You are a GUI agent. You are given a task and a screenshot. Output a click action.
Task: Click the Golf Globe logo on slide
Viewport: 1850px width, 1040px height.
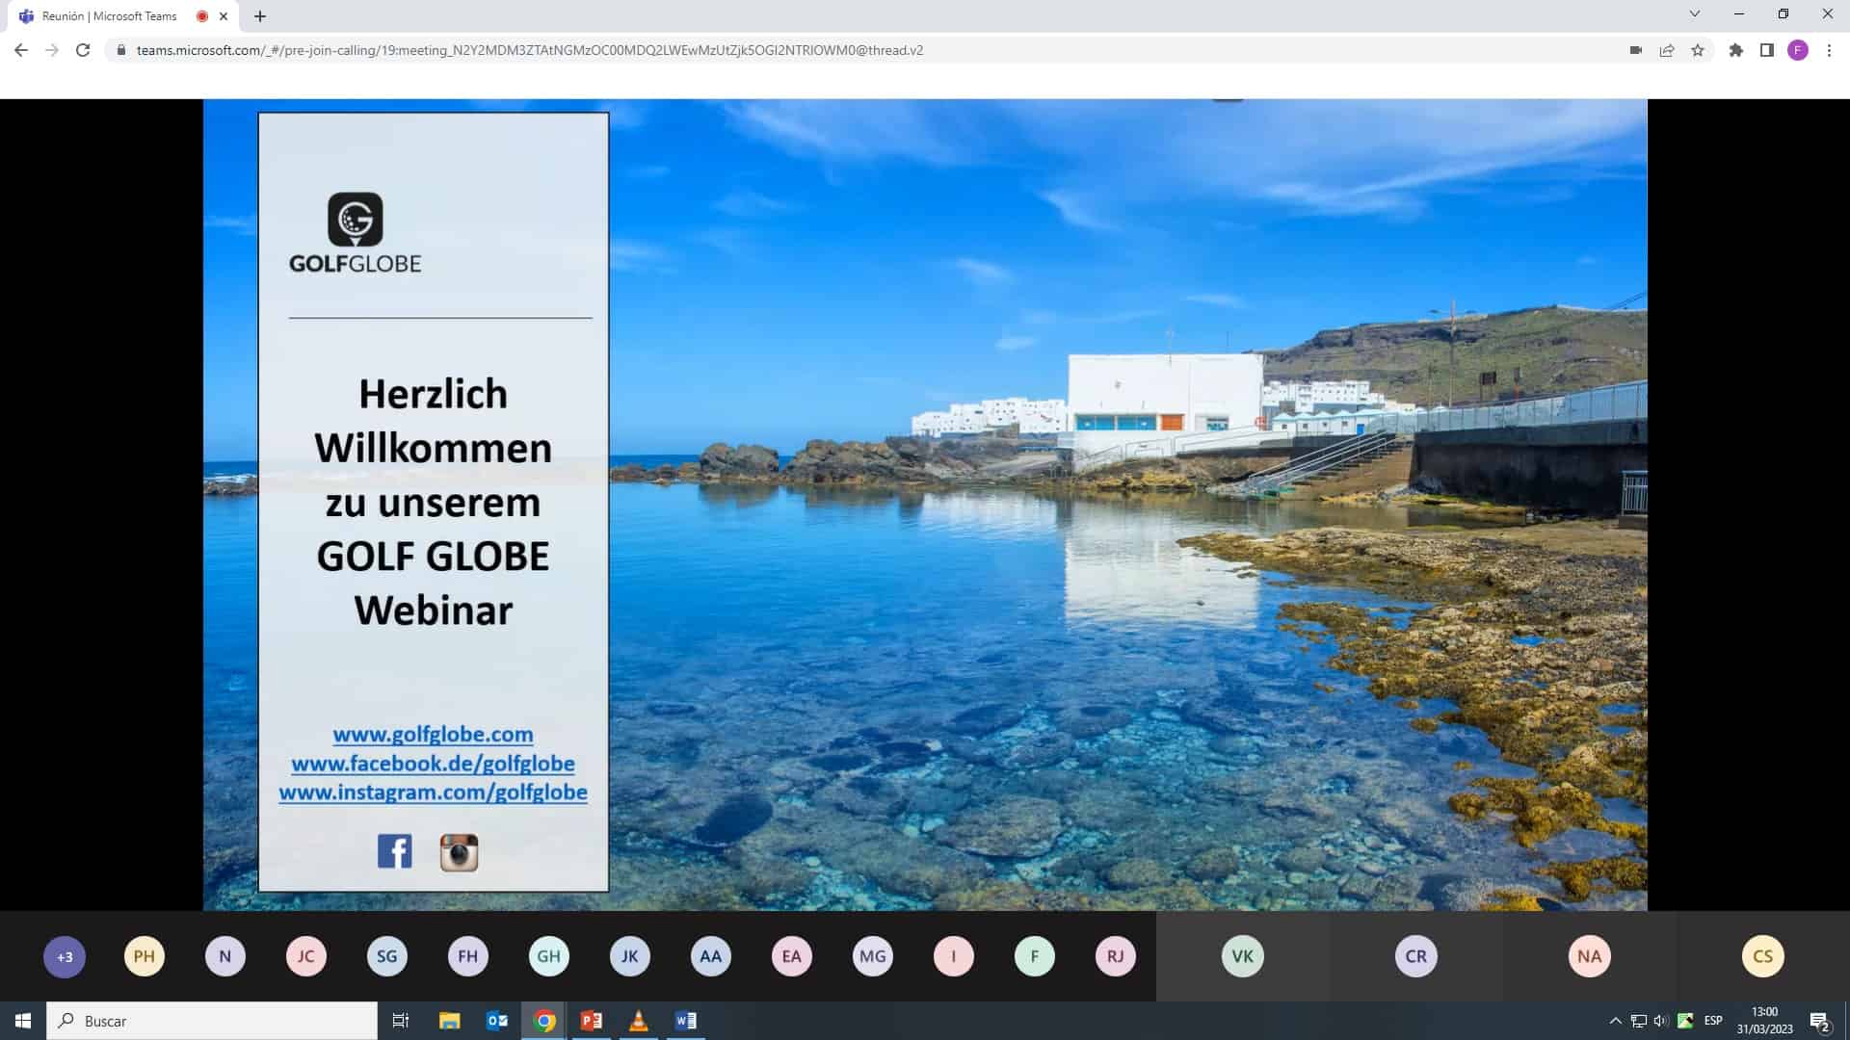coord(355,233)
